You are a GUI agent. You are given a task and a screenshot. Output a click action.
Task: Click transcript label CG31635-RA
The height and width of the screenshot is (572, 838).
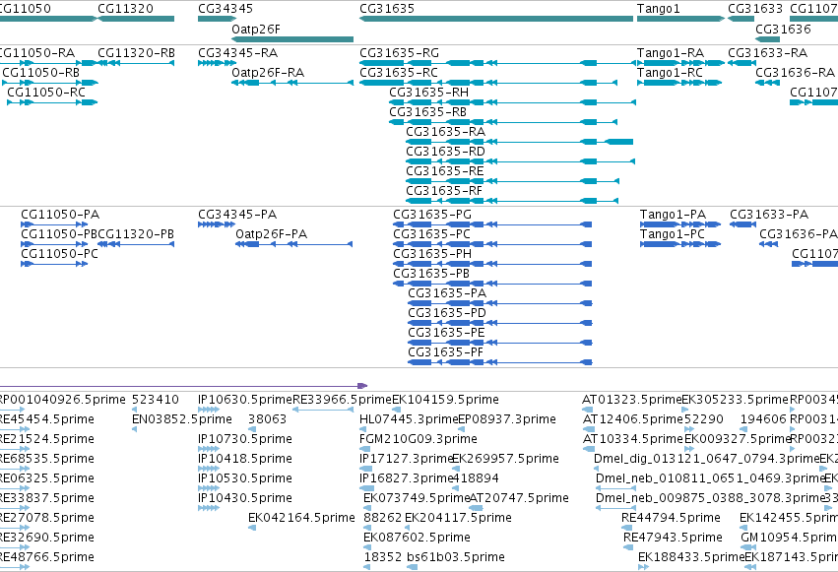[446, 132]
